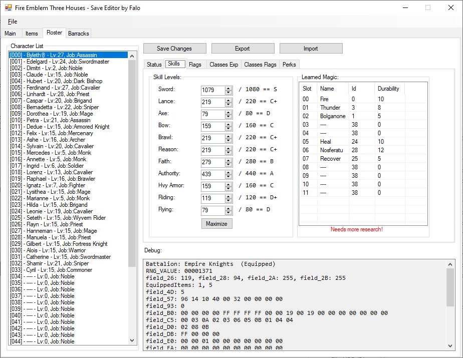
Task: Open the Perks tab
Action: (289, 64)
